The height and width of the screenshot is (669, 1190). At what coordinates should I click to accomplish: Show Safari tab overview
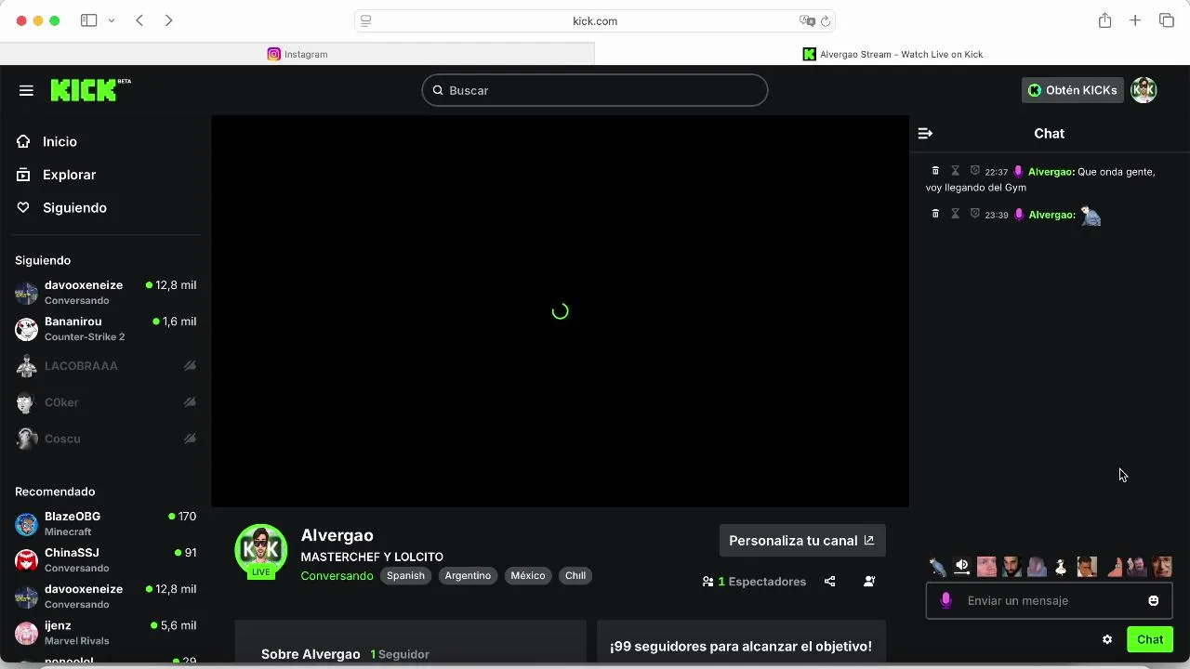pos(1167,20)
